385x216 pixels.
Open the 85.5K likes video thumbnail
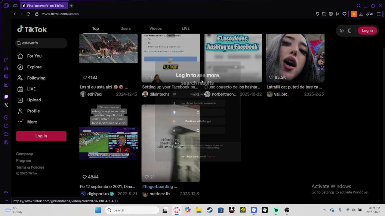click(295, 58)
